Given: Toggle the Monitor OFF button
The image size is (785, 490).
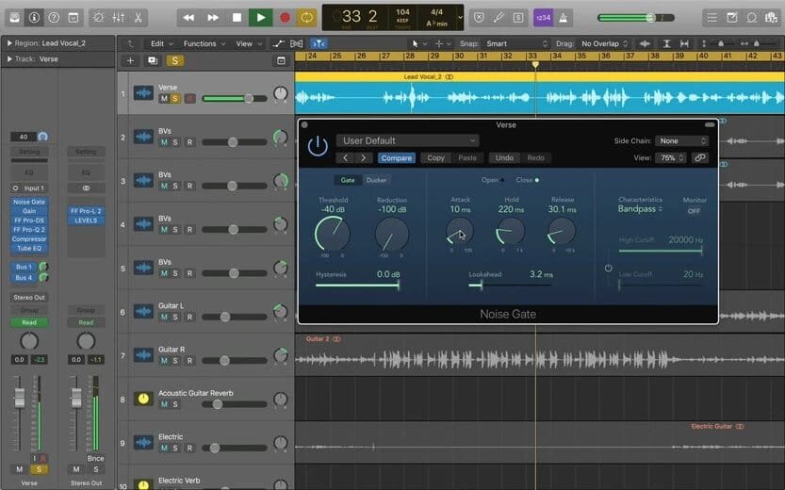Looking at the screenshot, I should click(694, 211).
